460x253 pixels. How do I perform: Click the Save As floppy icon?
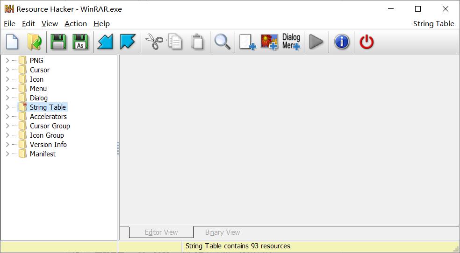(80, 42)
